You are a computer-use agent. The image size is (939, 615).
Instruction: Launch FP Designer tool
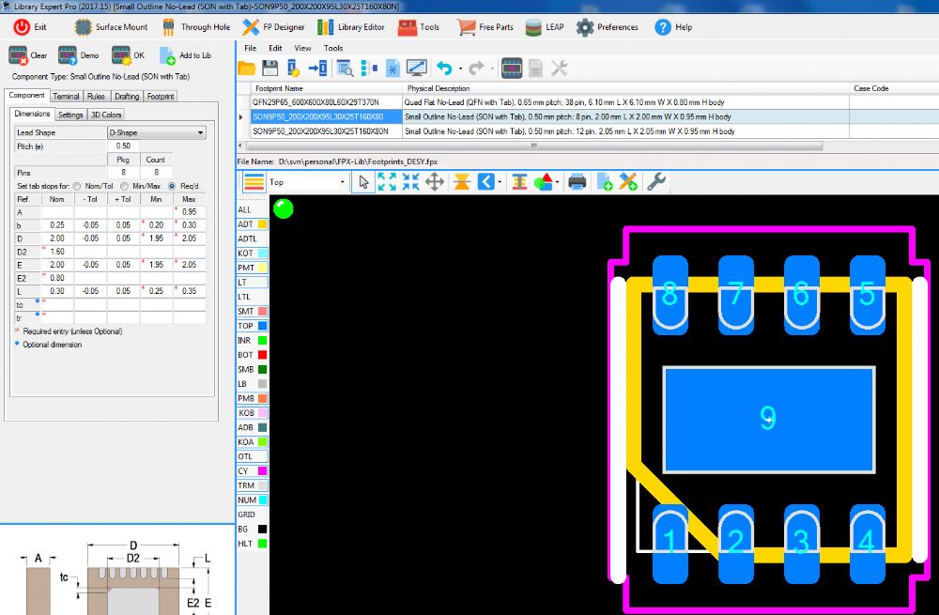point(251,27)
